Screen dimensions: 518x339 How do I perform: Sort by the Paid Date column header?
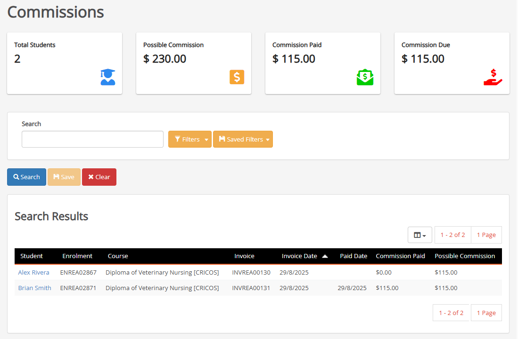(x=354, y=256)
